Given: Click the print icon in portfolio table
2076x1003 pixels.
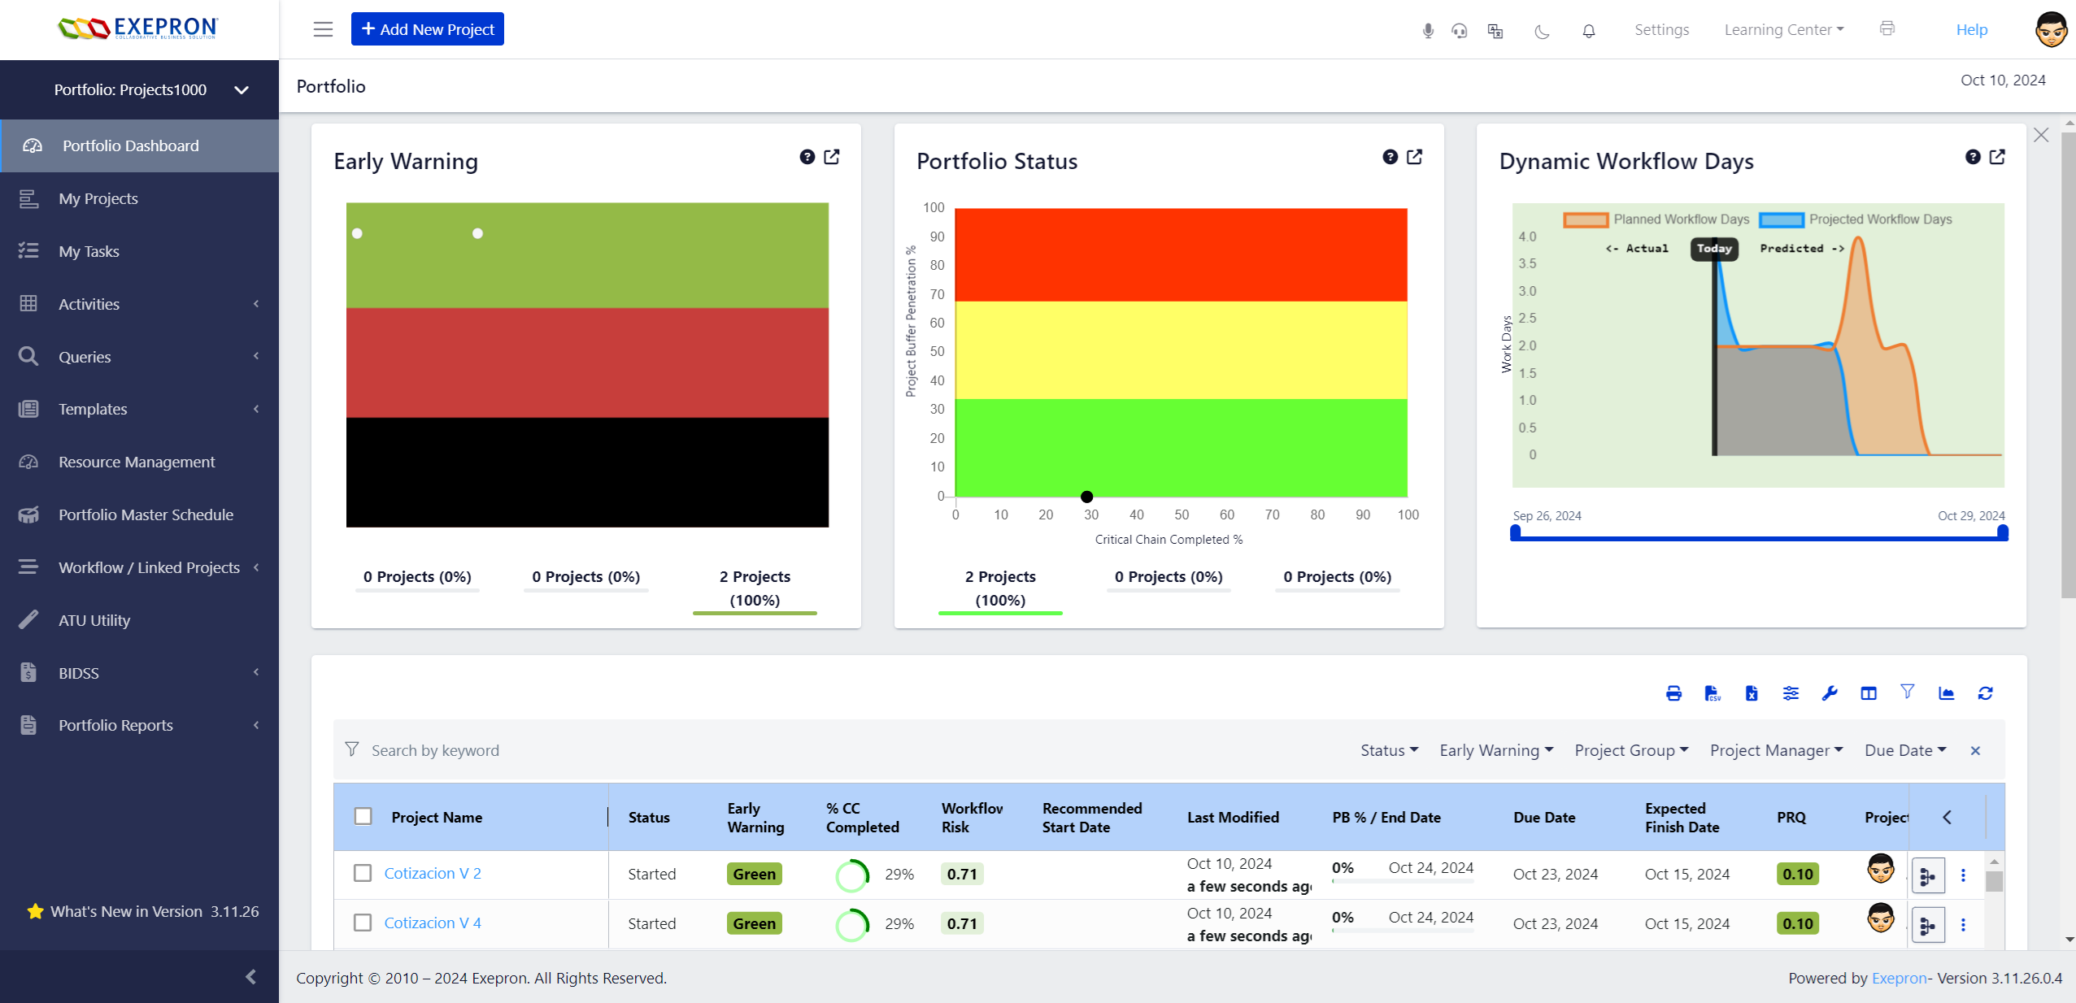Looking at the screenshot, I should (1673, 693).
